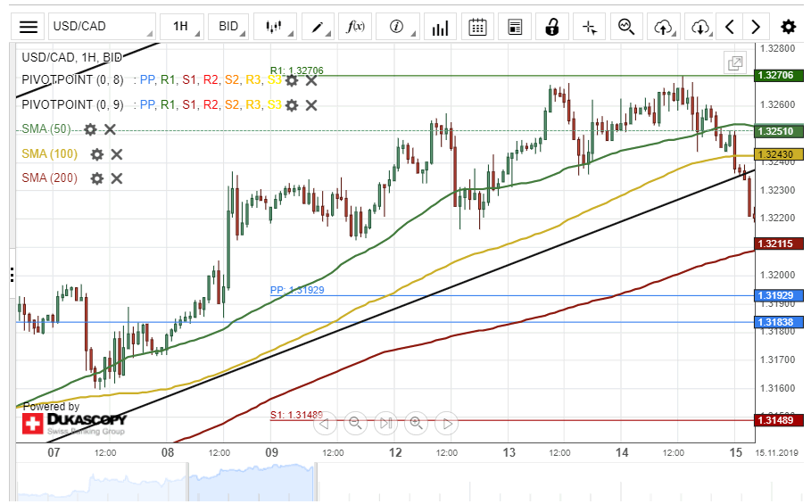
Task: Remove the SMA (200) indicator
Action: (116, 178)
